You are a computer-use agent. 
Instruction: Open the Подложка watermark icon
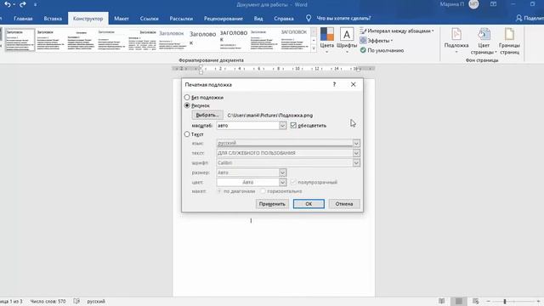pos(456,35)
